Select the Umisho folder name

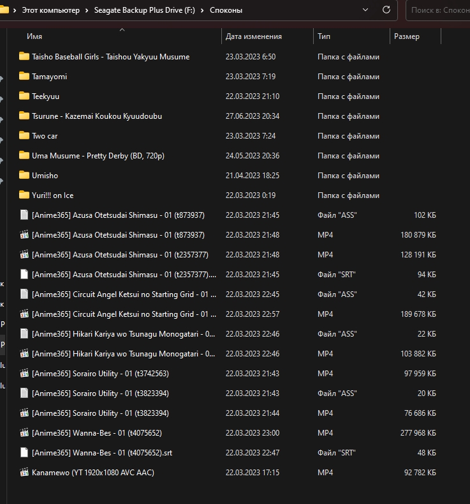(x=45, y=176)
